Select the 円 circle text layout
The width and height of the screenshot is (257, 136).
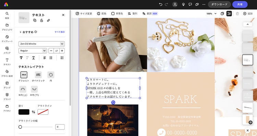pos(51,77)
